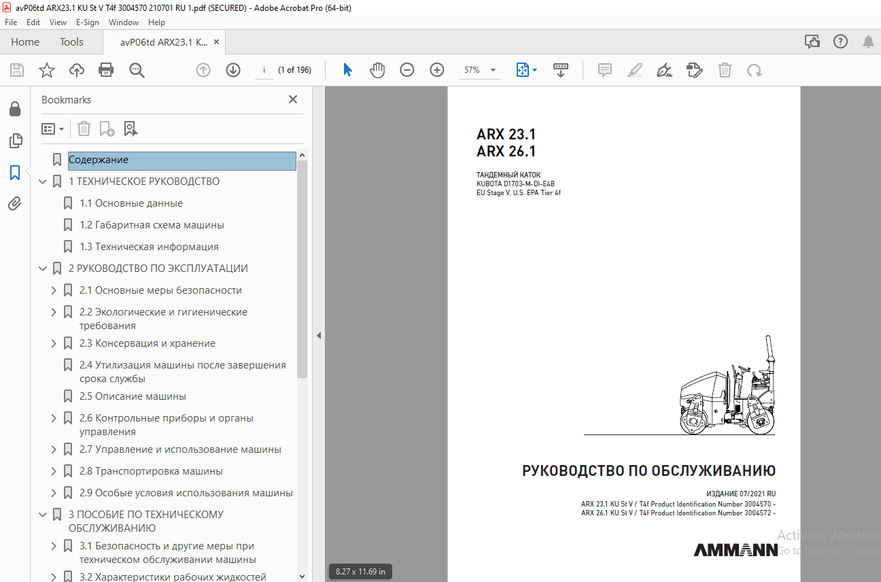Add a sticky note comment
The height and width of the screenshot is (582, 881).
point(604,70)
